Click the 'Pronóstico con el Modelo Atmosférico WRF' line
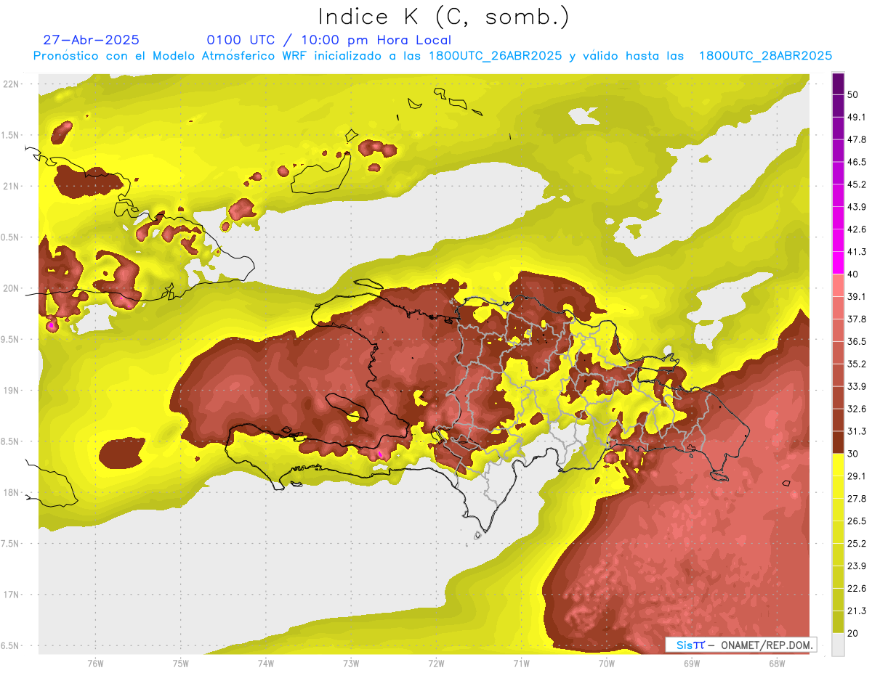Image resolution: width=872 pixels, height=673 pixels. tap(432, 56)
